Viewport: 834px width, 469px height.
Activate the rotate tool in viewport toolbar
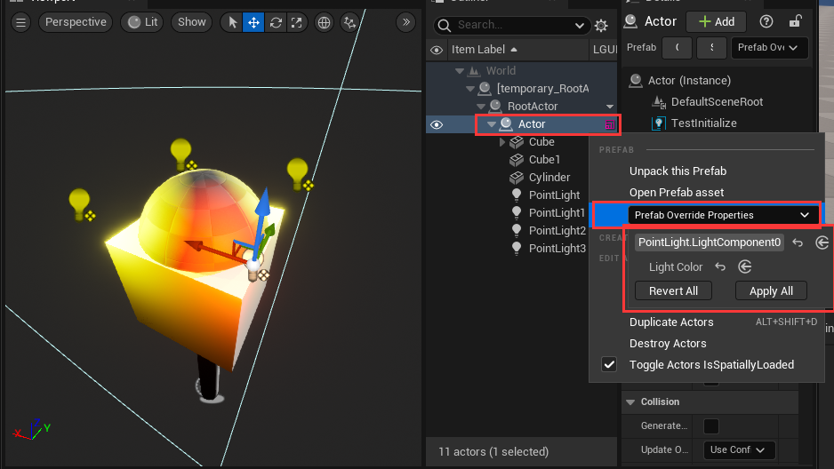[x=276, y=22]
